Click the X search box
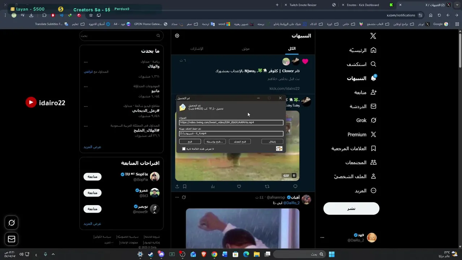This screenshot has width=462, height=260. click(x=121, y=36)
